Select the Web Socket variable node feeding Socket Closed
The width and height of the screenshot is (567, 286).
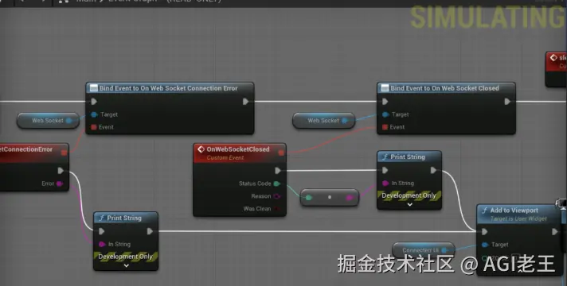(x=324, y=121)
